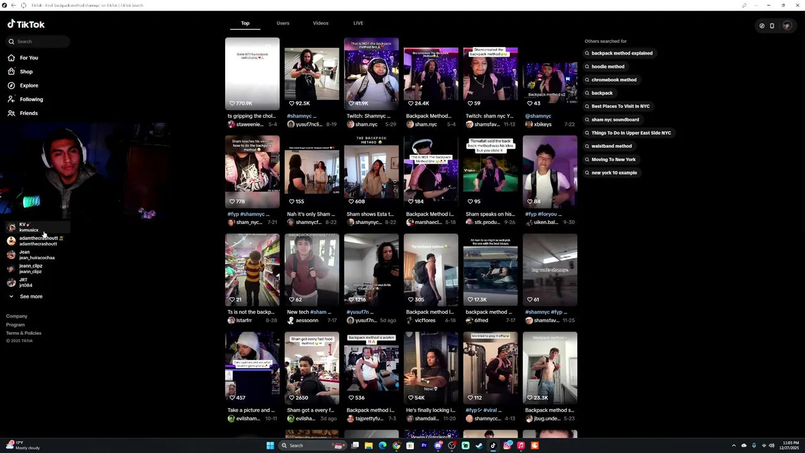The width and height of the screenshot is (805, 453).
Task: Open the video thumbnail with 54K likes
Action: pyautogui.click(x=431, y=368)
